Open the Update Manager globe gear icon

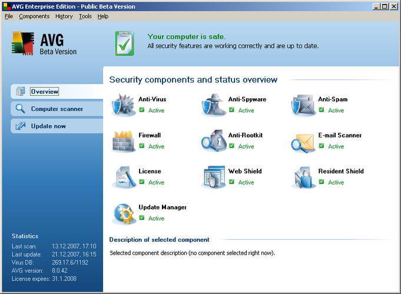tap(124, 214)
